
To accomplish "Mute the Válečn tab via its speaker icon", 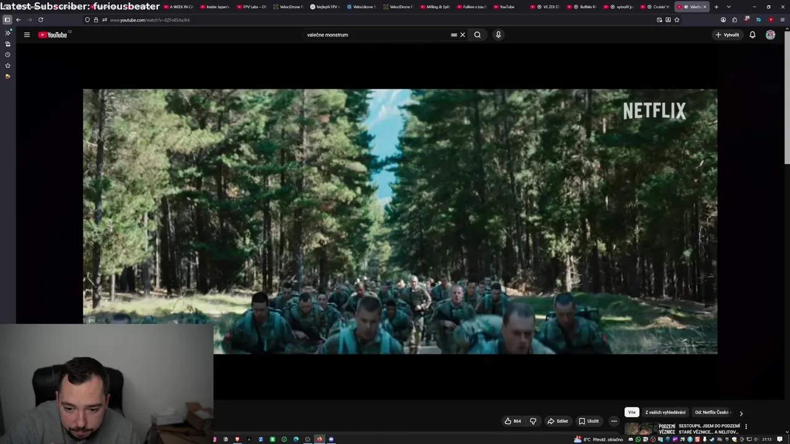I will point(686,7).
